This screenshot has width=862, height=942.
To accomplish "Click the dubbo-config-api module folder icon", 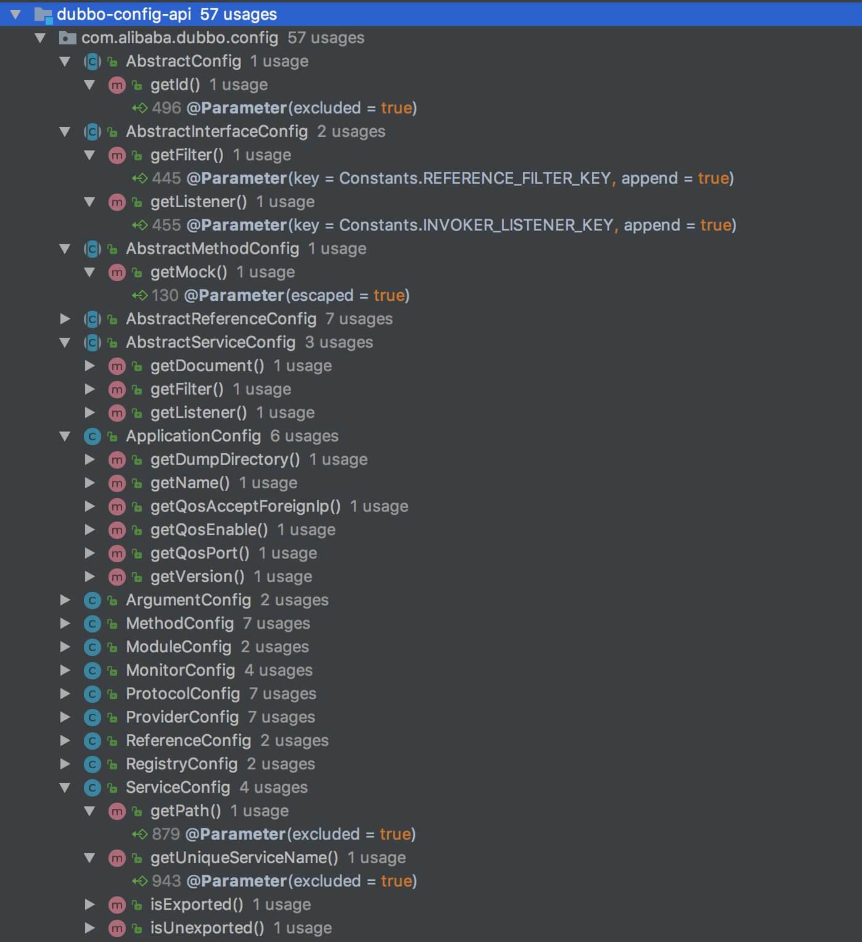I will tap(43, 14).
